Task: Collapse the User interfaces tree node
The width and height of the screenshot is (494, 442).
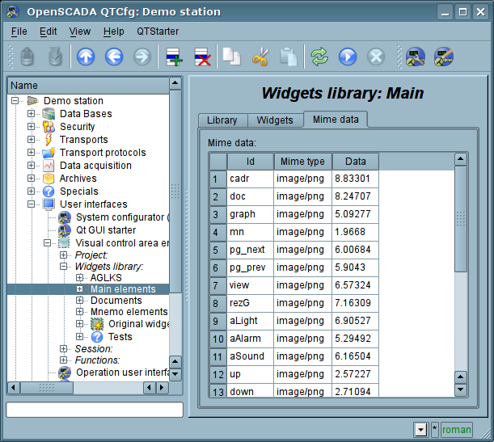Action: [x=32, y=204]
